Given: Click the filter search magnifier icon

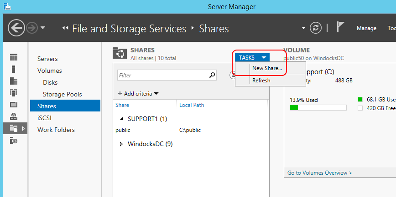Looking at the screenshot, I should coord(212,76).
